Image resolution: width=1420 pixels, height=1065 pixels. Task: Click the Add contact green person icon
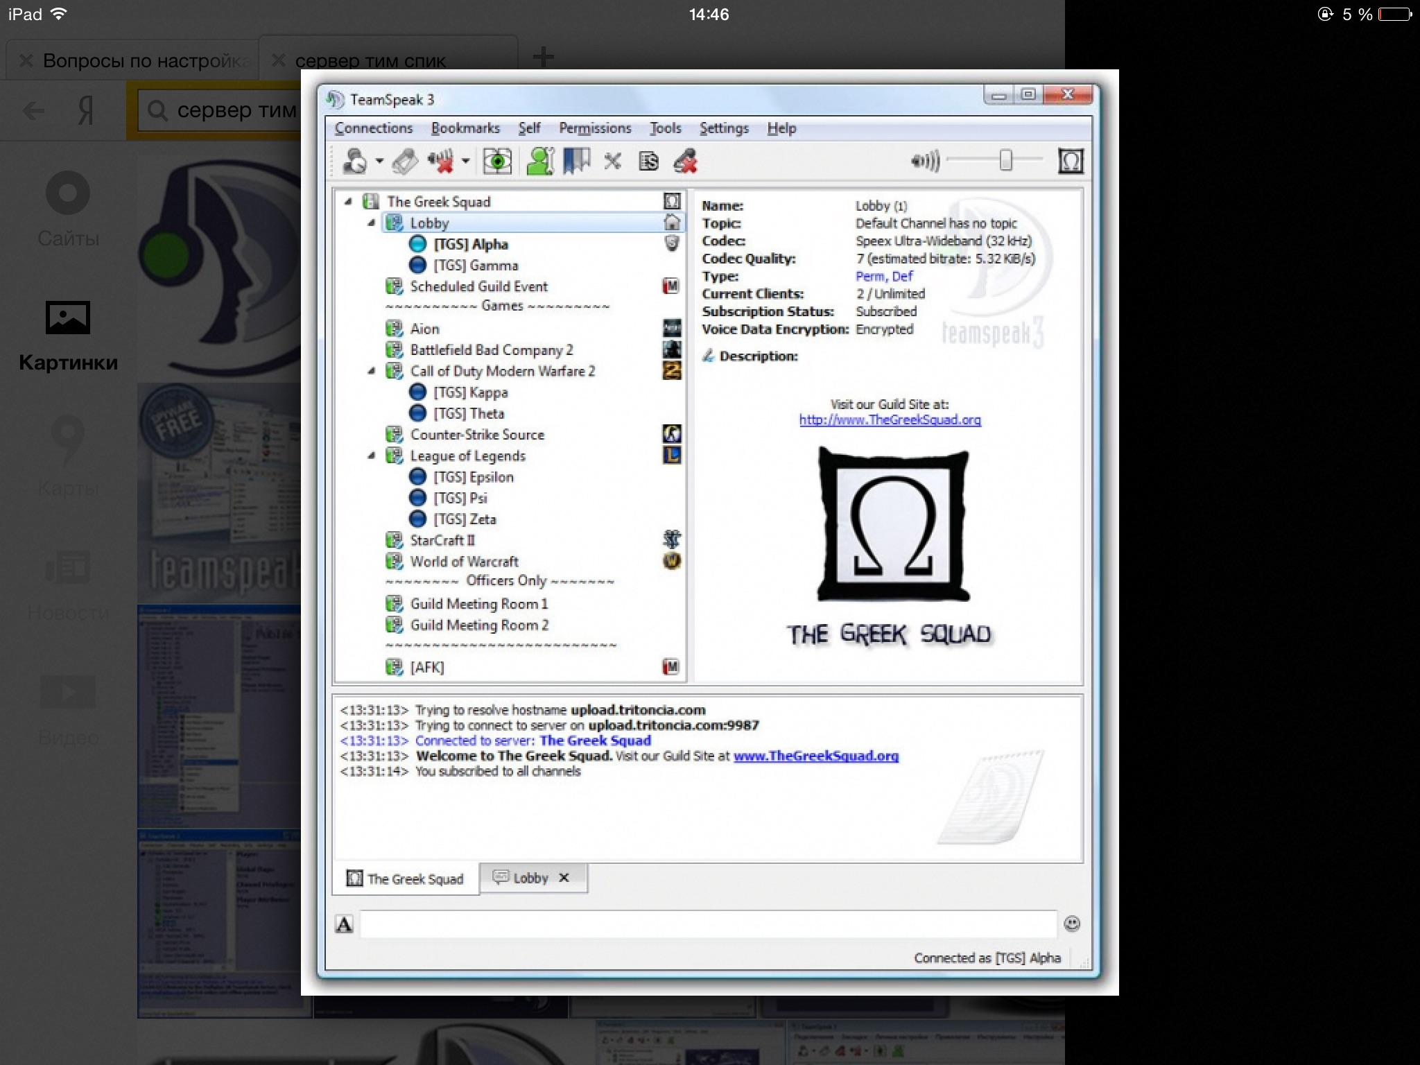540,162
